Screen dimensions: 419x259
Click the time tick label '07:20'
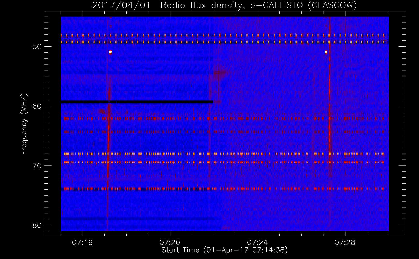click(170, 243)
